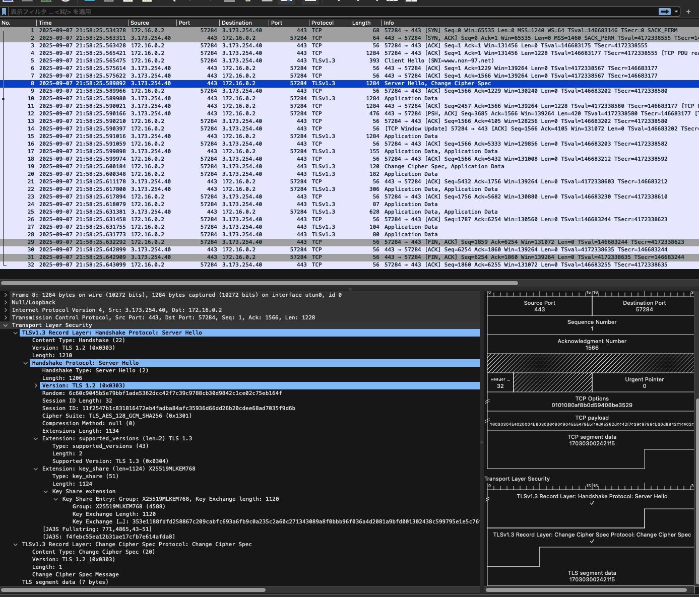This screenshot has width=699, height=597.
Task: Click the TCP payload diagram field
Action: (592, 421)
